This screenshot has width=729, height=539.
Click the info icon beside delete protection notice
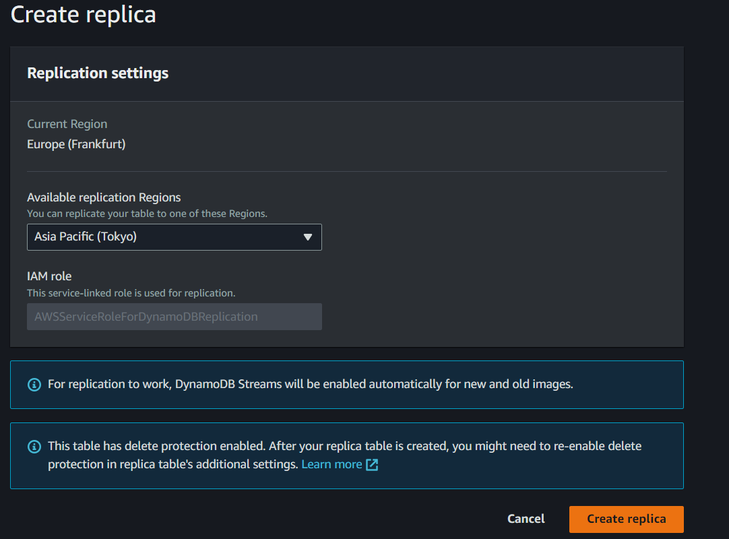click(x=34, y=447)
